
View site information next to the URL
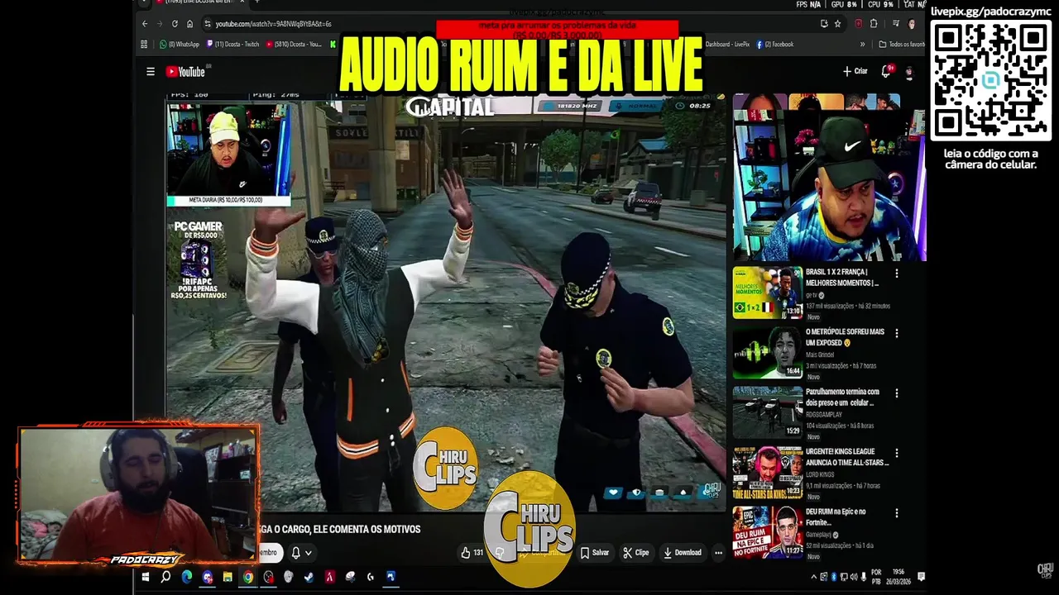click(208, 24)
